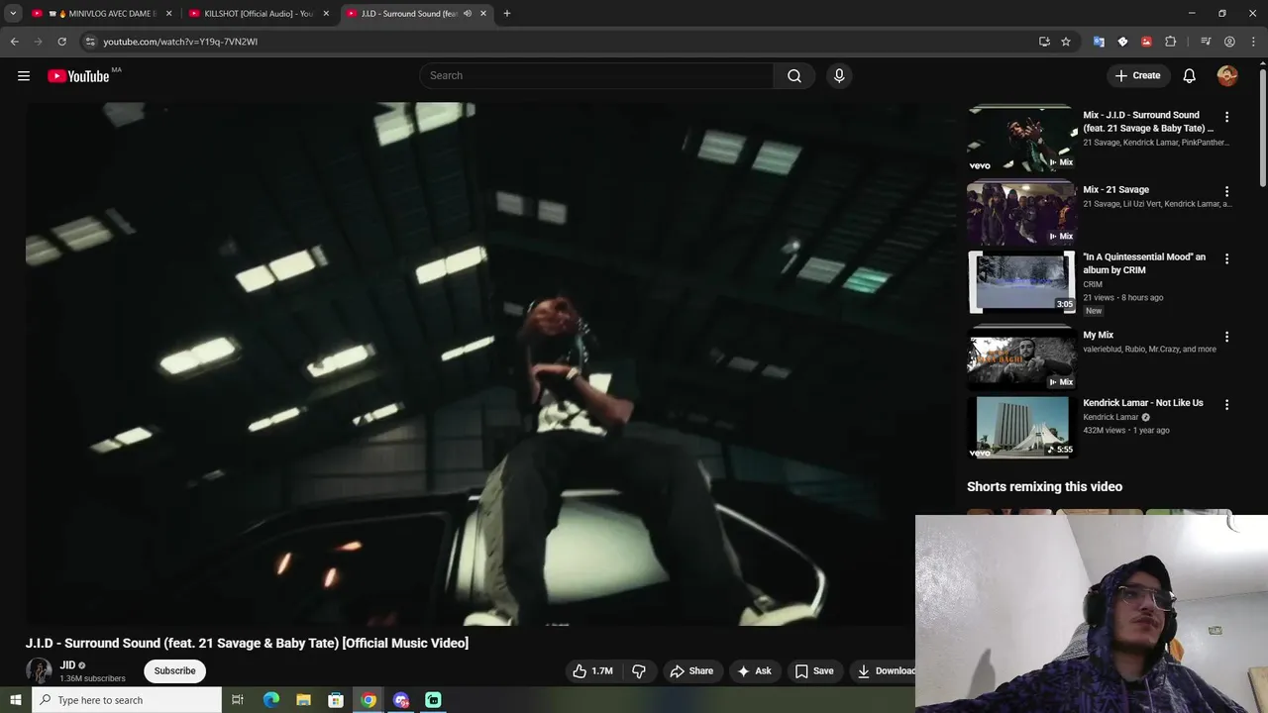Go back with the browser back arrow
This screenshot has height=713, width=1268.
(x=14, y=42)
